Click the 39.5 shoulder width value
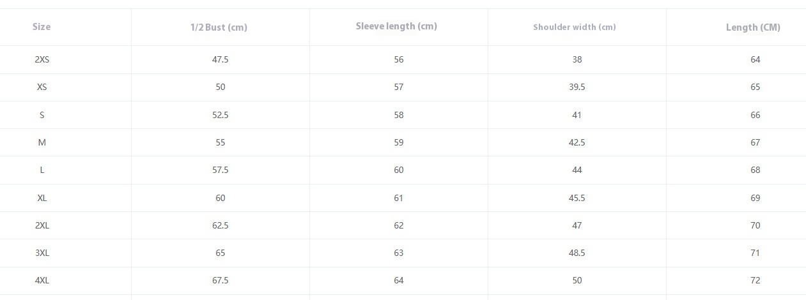Image resolution: width=806 pixels, height=300 pixels. (577, 87)
